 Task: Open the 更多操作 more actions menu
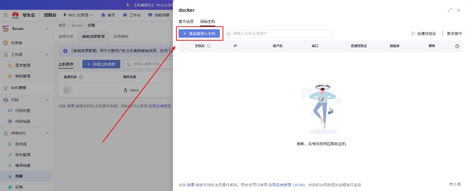tap(452, 33)
